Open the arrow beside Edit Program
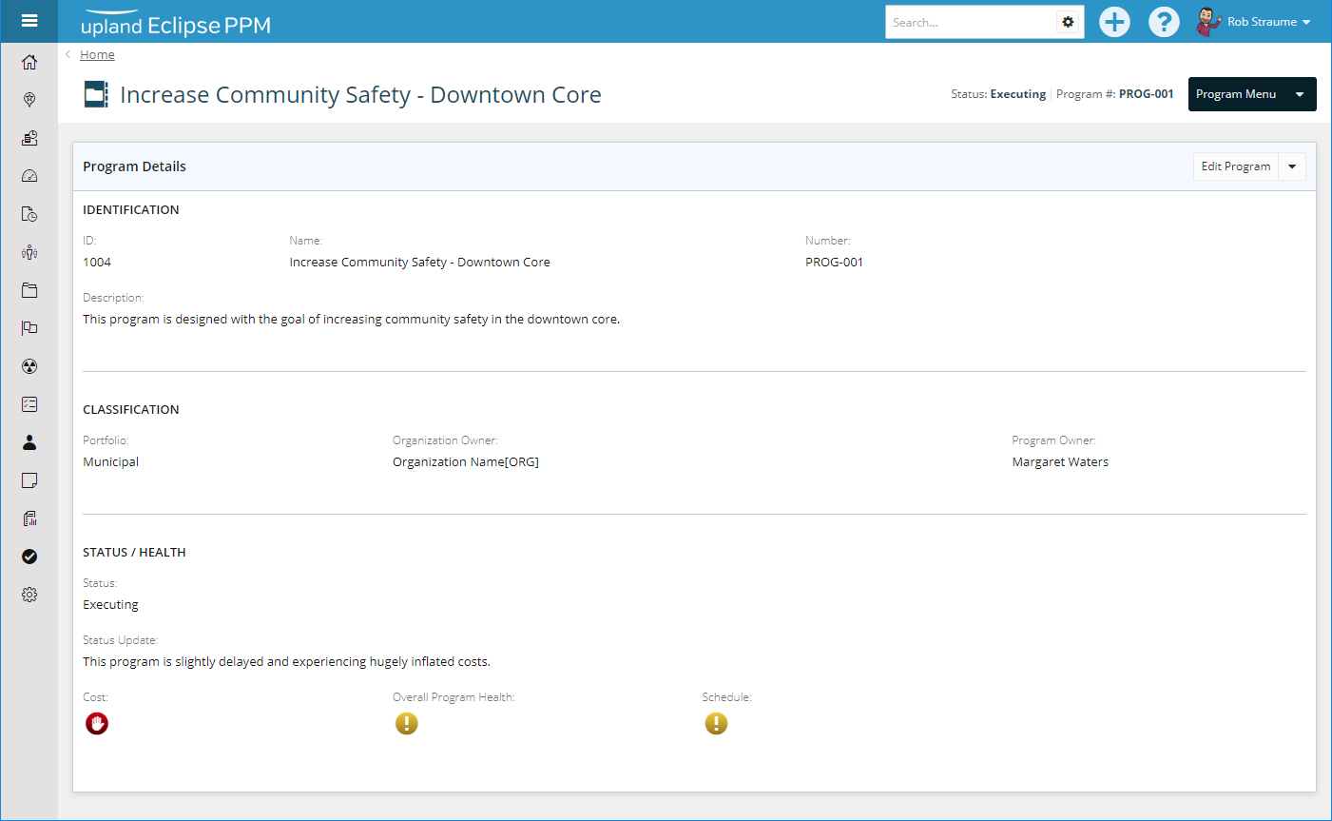1332x821 pixels. 1292,166
